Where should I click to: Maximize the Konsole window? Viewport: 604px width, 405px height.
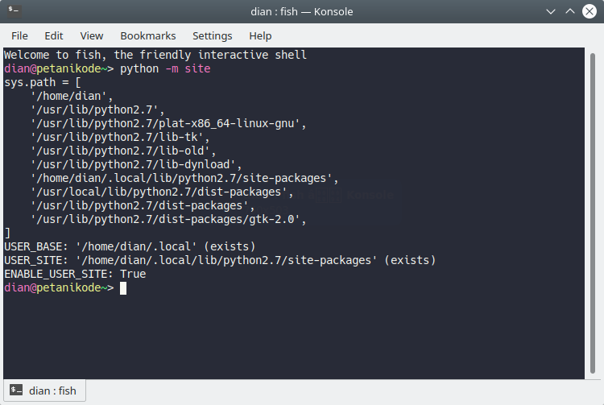[570, 12]
